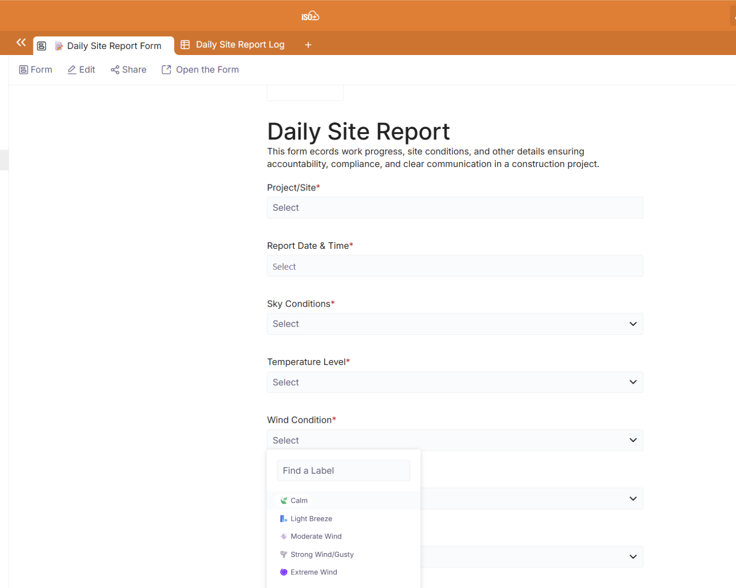Click the ISO+ cloud logo

pyautogui.click(x=310, y=16)
